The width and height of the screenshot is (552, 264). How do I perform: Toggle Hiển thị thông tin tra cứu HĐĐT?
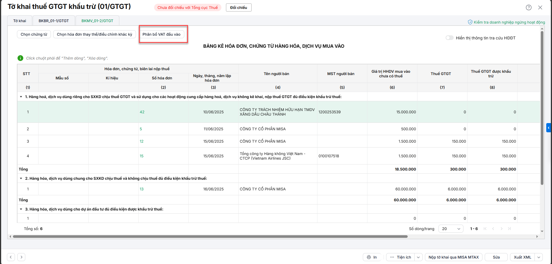[x=449, y=38]
